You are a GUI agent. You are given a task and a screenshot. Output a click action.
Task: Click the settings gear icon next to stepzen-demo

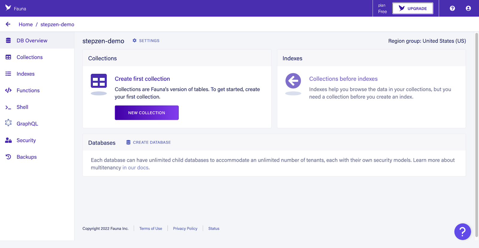coord(134,40)
